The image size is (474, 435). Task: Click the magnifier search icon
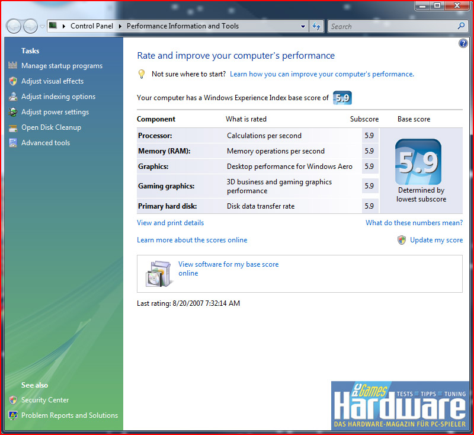461,26
